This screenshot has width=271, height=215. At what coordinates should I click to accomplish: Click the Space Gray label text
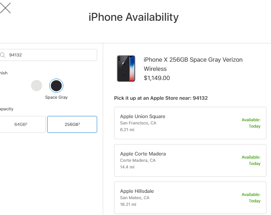click(56, 97)
